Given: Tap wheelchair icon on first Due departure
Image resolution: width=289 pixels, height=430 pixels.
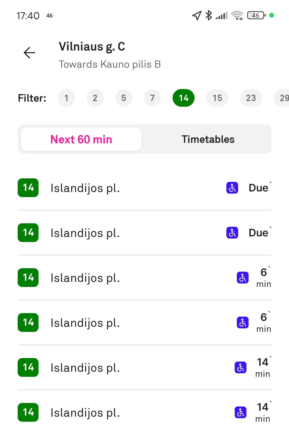Looking at the screenshot, I should click(232, 188).
